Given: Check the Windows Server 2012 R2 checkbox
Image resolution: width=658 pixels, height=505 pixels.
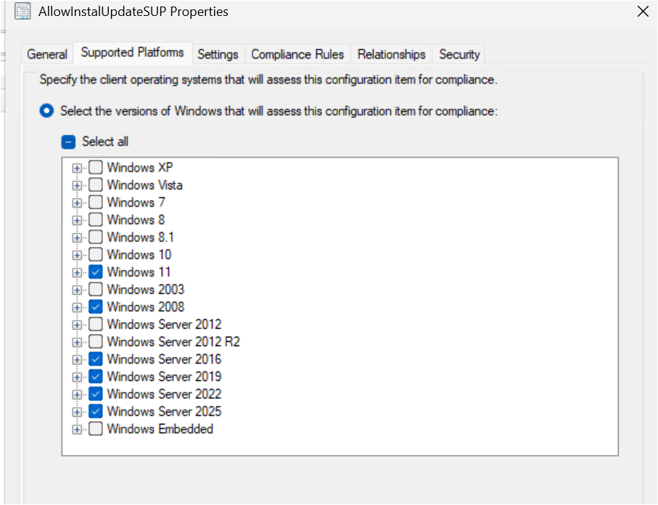Looking at the screenshot, I should click(x=96, y=342).
